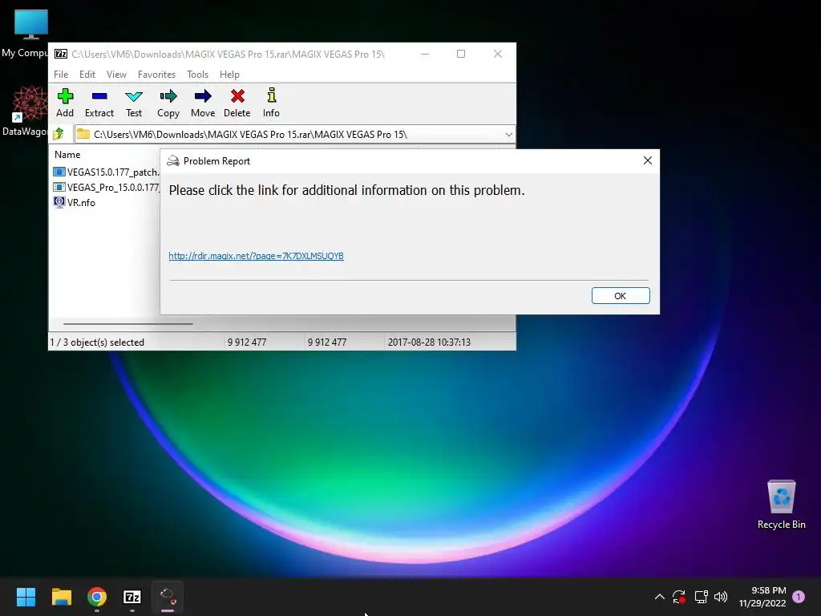Open the Edit menu
This screenshot has height=616, width=821.
coord(87,75)
